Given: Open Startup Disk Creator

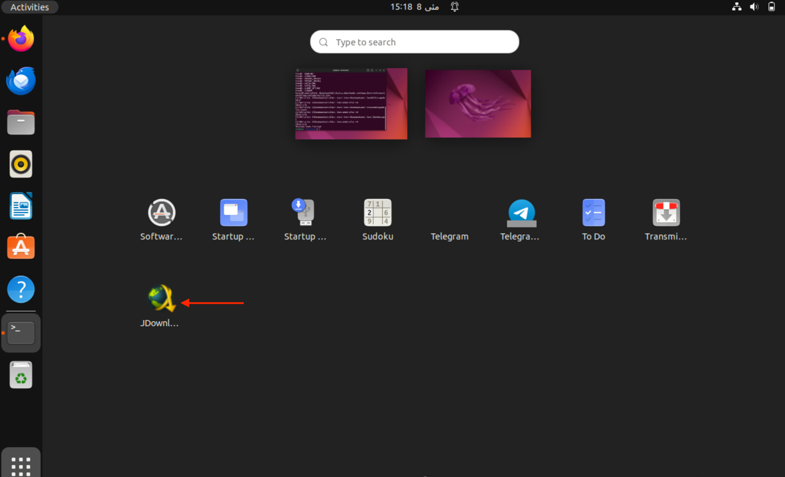Looking at the screenshot, I should [x=305, y=212].
